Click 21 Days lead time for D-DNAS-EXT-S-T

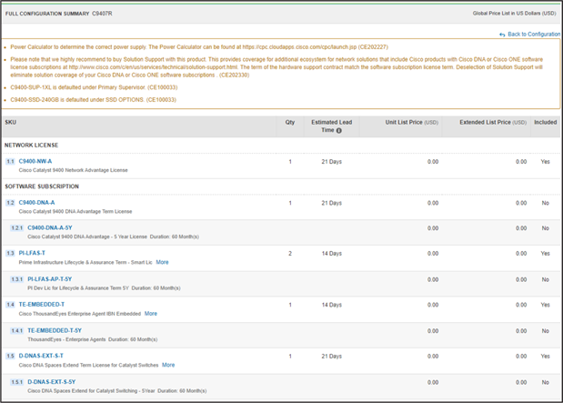(x=331, y=357)
